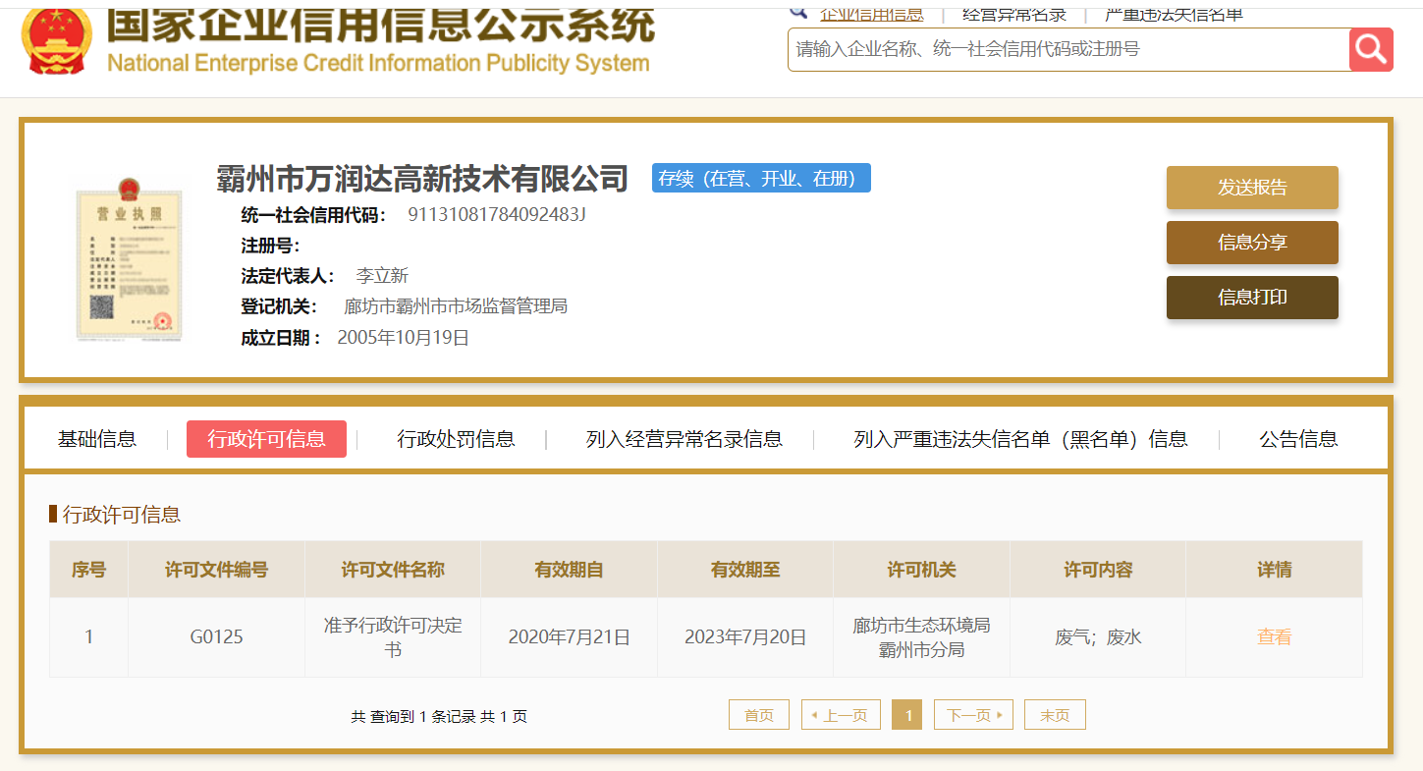Screen dimensions: 1423x771
Task: Open the 列入经营异常名录信息 tab
Action: pos(684,439)
